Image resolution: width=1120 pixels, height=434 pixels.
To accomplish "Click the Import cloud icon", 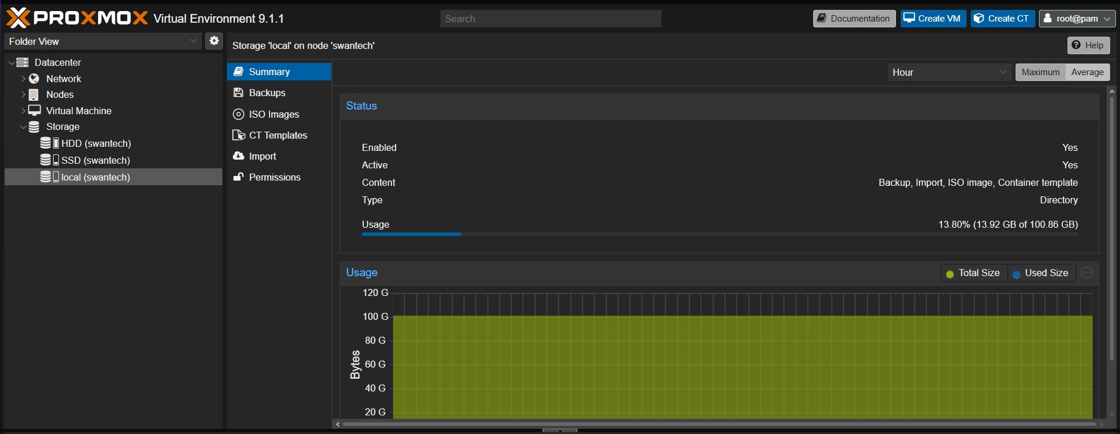I will point(238,156).
